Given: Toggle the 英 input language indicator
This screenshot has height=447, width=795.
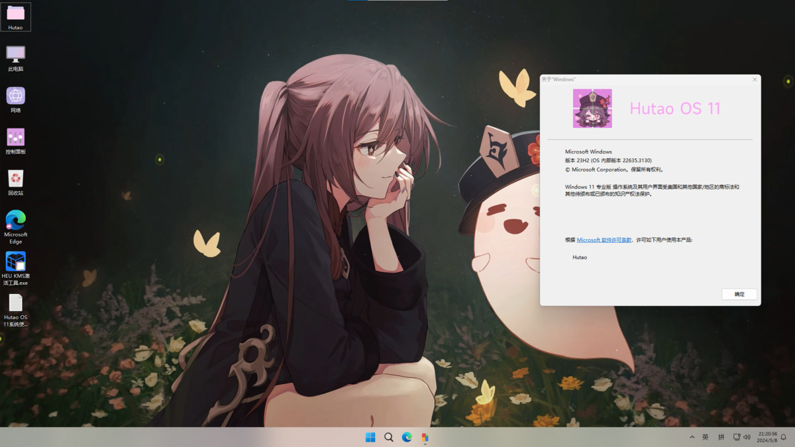Looking at the screenshot, I should [x=706, y=437].
